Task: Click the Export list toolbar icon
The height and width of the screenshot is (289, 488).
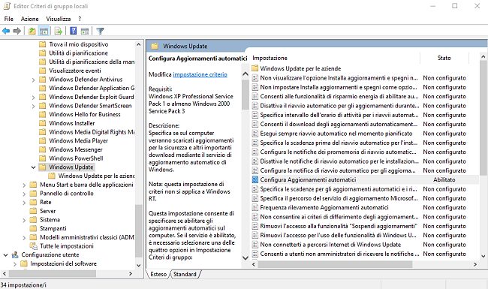Action: click(59, 31)
